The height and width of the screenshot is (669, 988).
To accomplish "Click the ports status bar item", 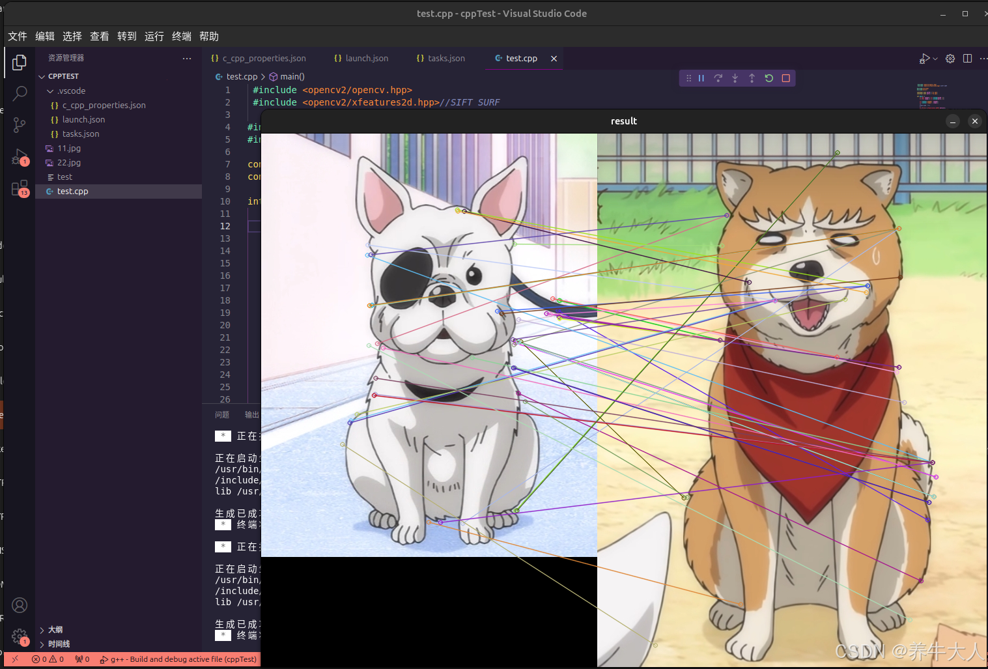I will pyautogui.click(x=82, y=659).
